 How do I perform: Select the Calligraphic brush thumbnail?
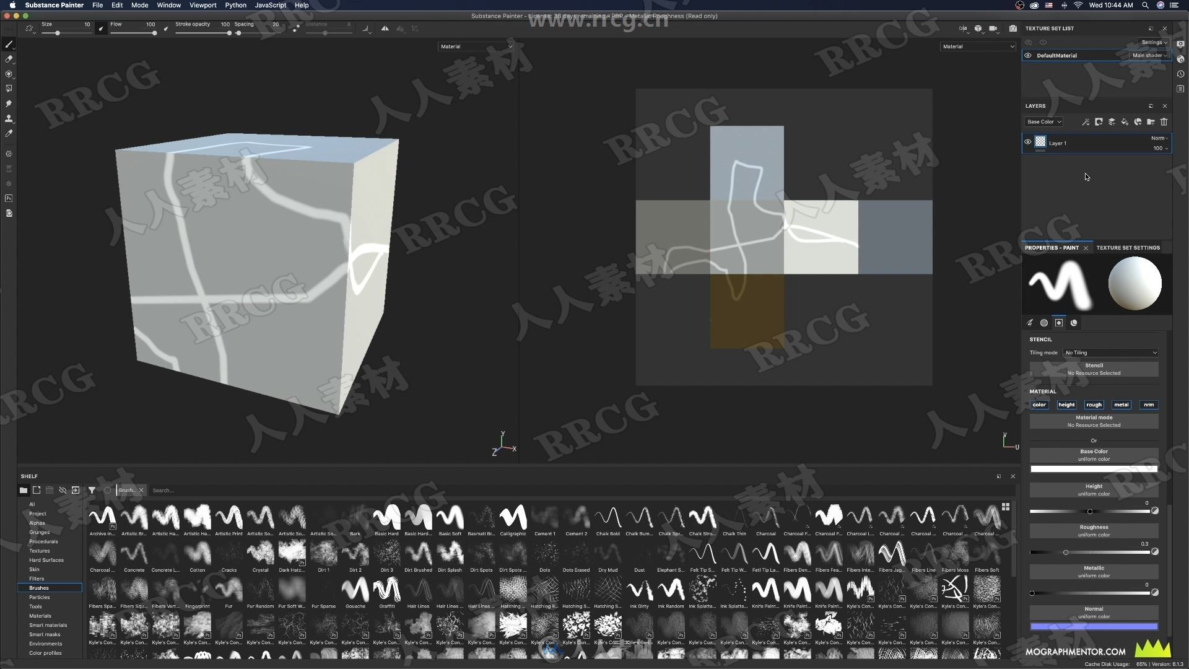[513, 520]
